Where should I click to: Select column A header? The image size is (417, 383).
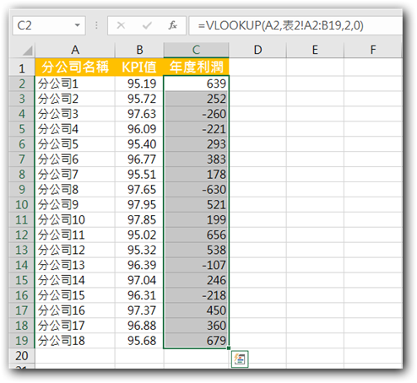pos(75,50)
